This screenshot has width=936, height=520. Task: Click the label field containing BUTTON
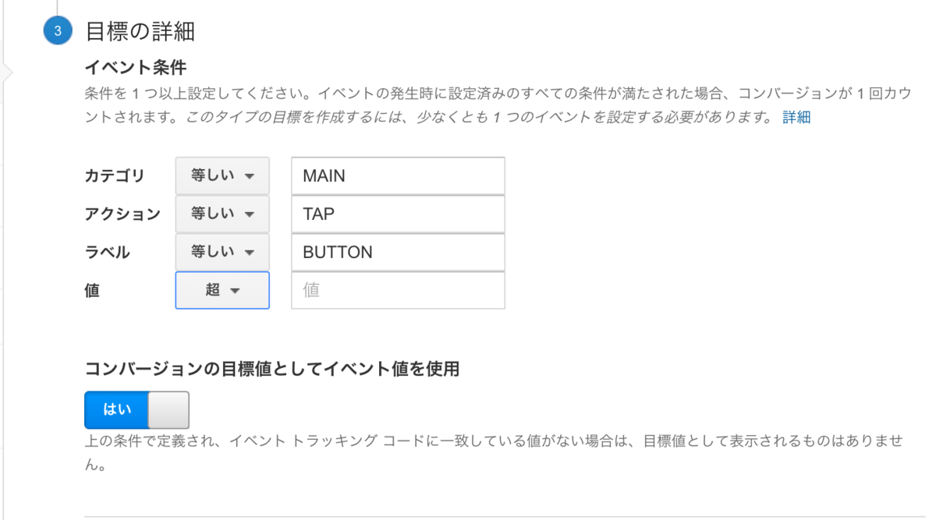pos(398,253)
